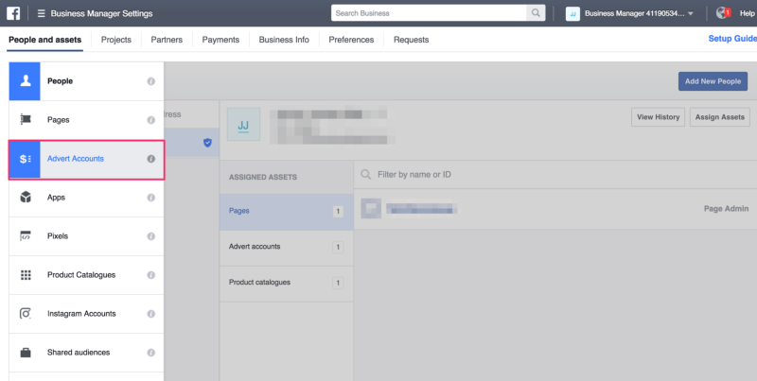This screenshot has height=381, width=757.
Task: Select Apps in the left menu
Action: point(86,198)
